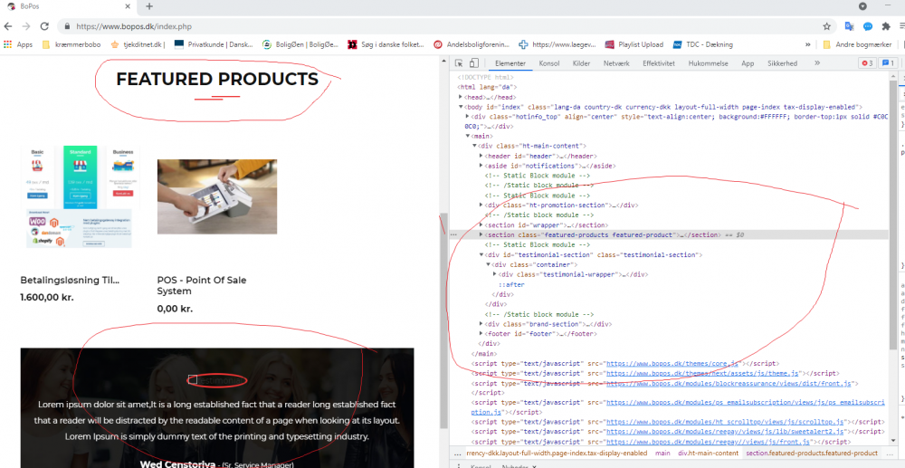Switch to the Effektivitet tab
This screenshot has height=468, width=905.
(658, 63)
